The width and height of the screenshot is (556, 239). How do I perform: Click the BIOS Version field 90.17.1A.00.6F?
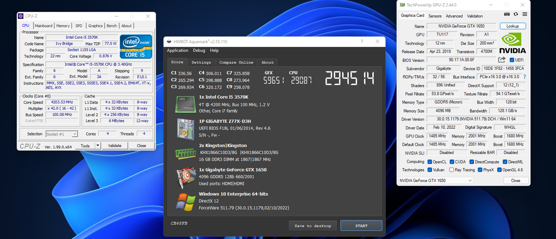(462, 60)
